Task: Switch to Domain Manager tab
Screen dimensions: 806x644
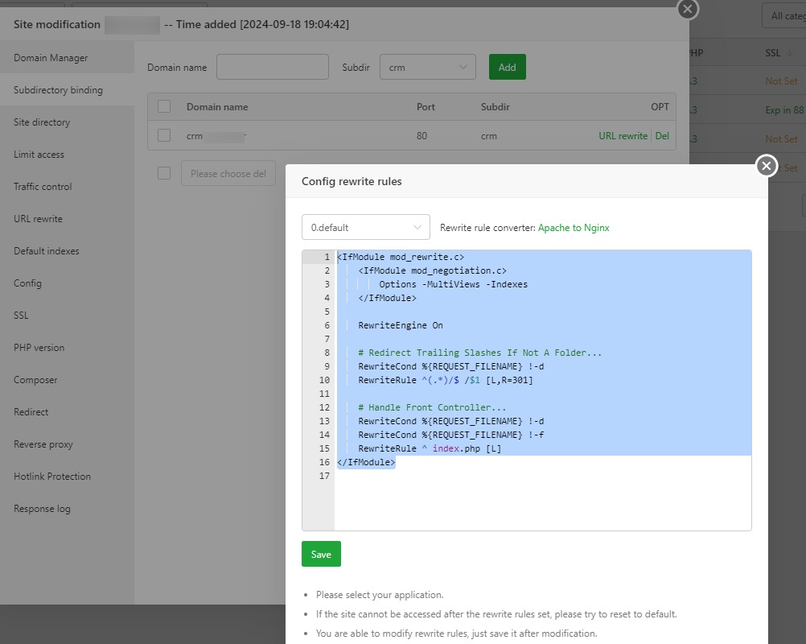Action: coord(51,58)
